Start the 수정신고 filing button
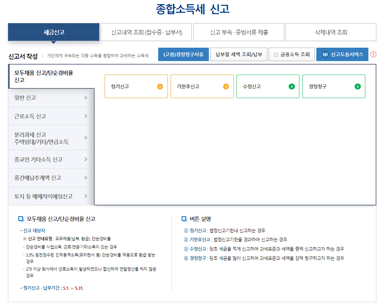 tap(268, 86)
